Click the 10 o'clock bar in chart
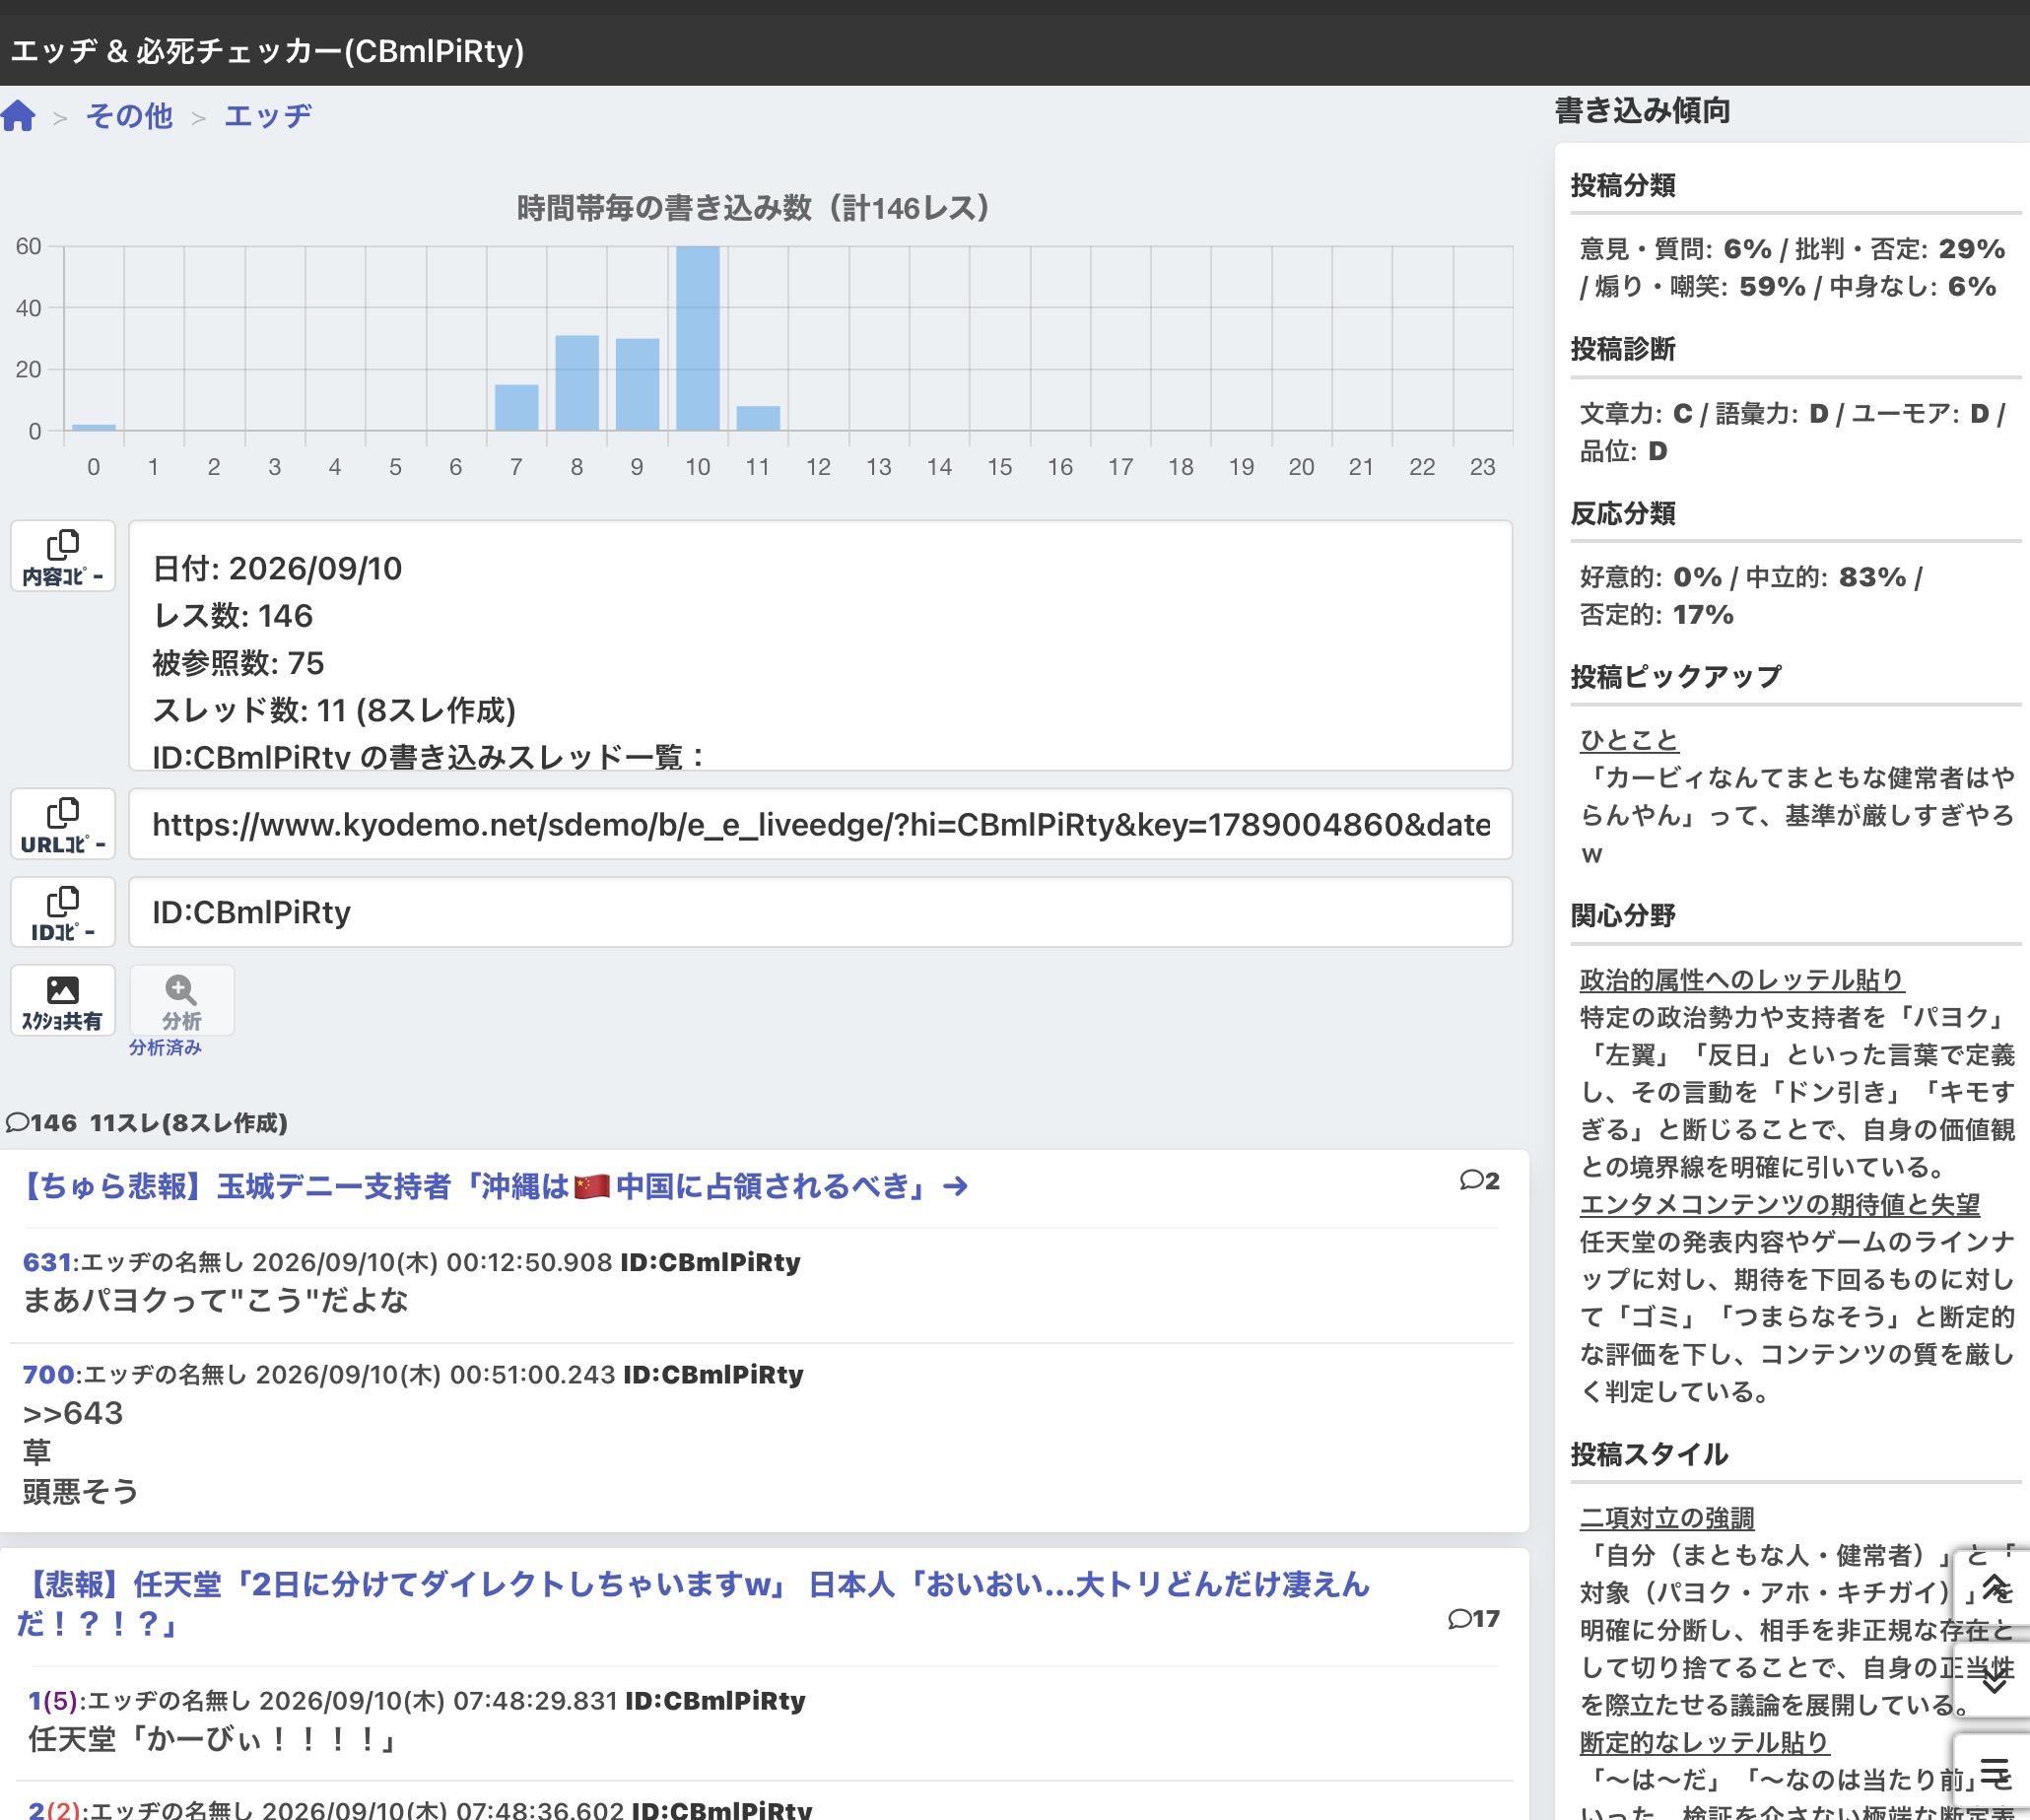The width and height of the screenshot is (2030, 1820). coord(697,338)
